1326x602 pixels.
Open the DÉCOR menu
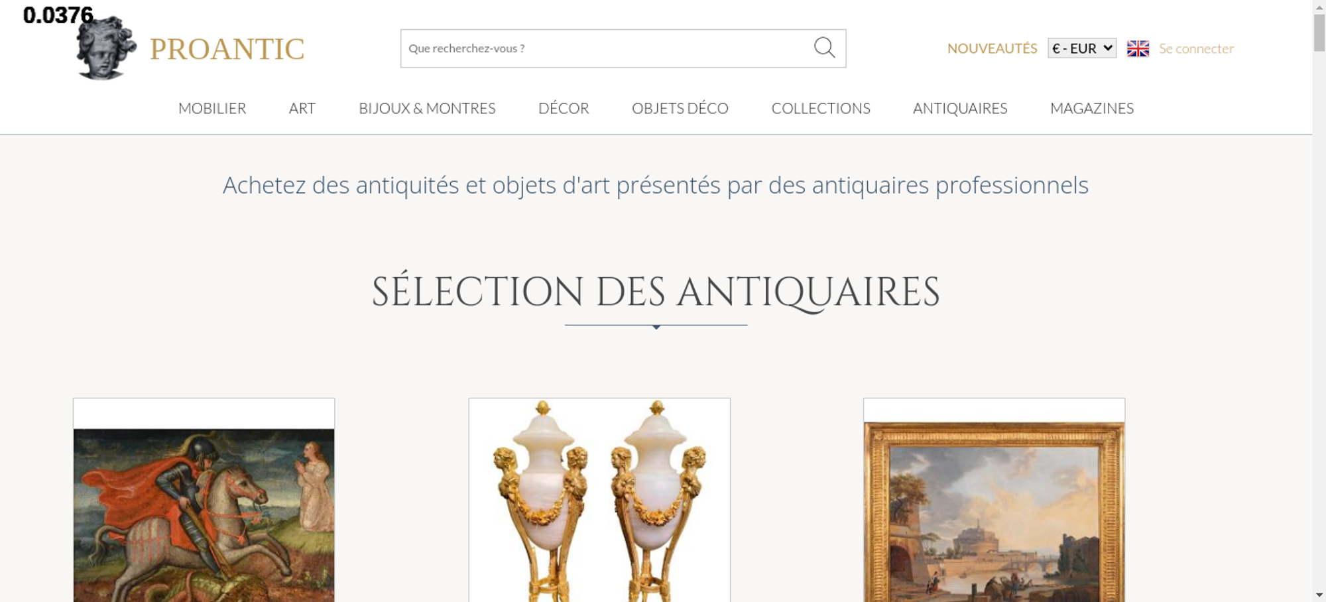(x=564, y=108)
